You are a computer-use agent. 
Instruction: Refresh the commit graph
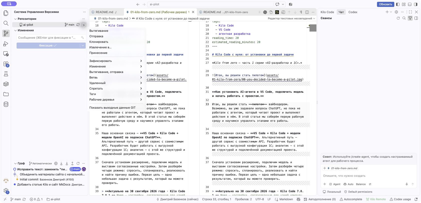coord(78,163)
